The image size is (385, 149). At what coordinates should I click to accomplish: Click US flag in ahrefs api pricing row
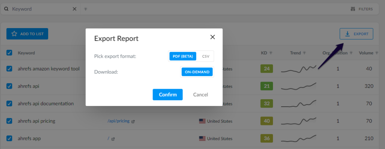pos(202,121)
